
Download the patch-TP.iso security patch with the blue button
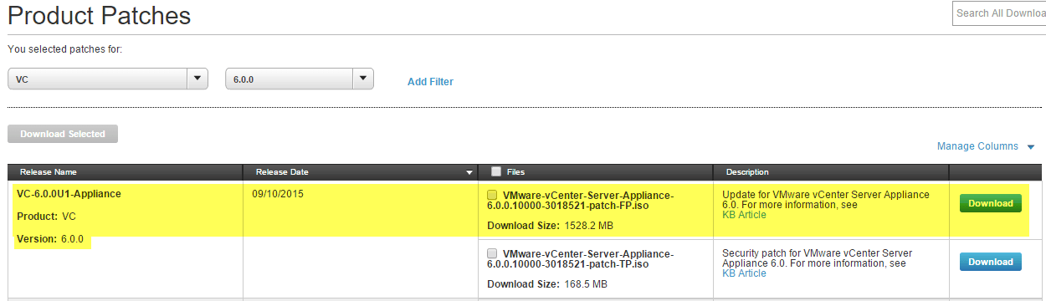tap(991, 262)
